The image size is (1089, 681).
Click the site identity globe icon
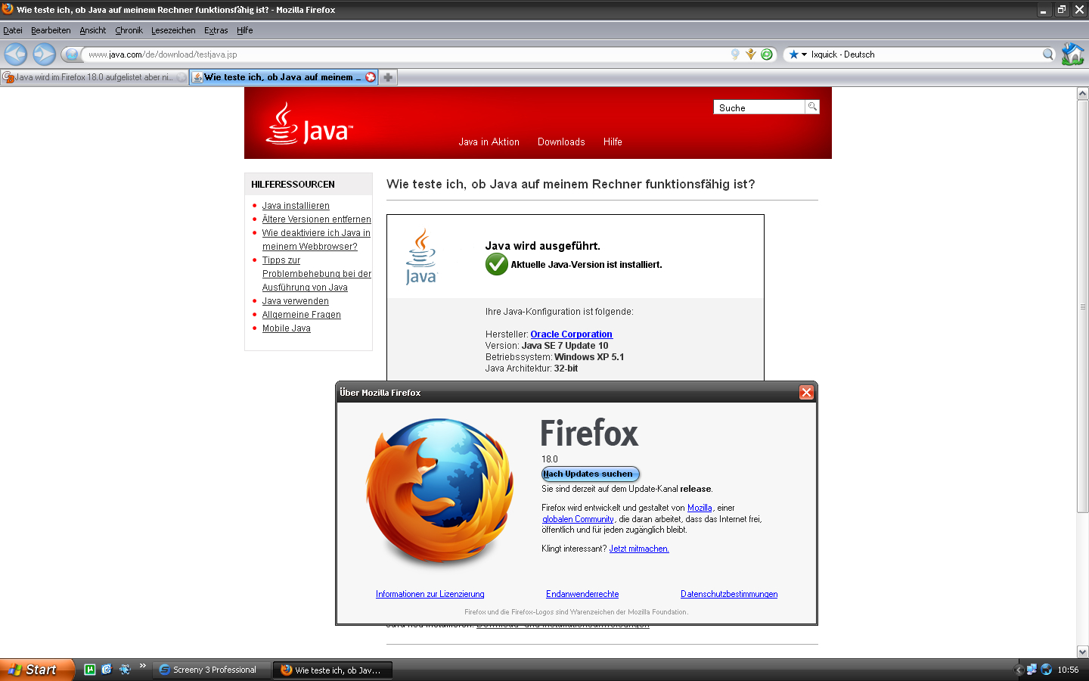click(72, 54)
